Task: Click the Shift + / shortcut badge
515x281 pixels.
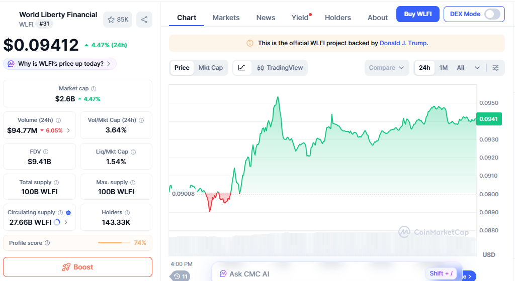Action: click(441, 273)
